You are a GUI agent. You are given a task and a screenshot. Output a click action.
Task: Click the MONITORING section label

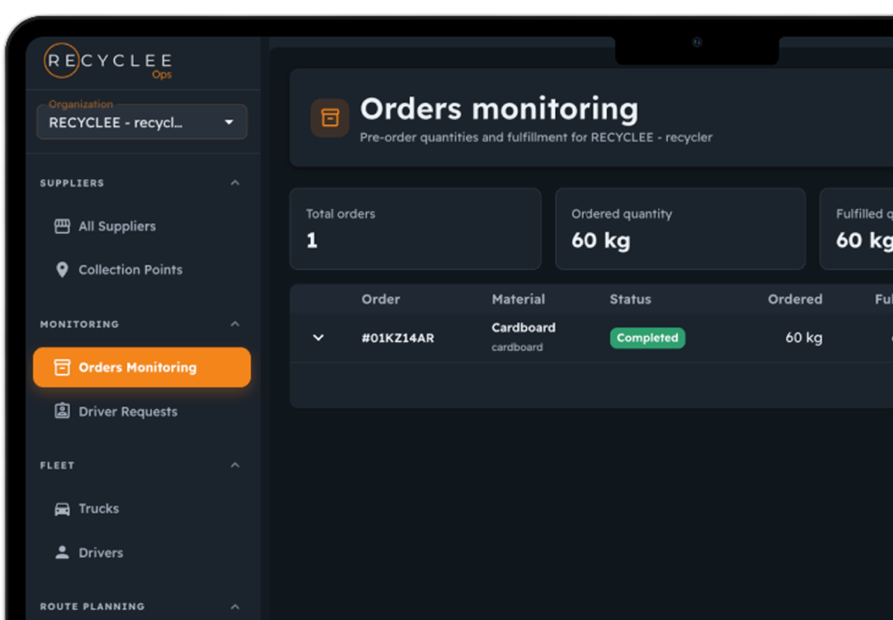[x=79, y=324]
